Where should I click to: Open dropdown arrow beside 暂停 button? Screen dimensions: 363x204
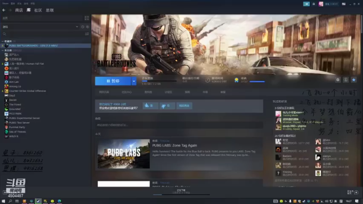[x=134, y=81]
